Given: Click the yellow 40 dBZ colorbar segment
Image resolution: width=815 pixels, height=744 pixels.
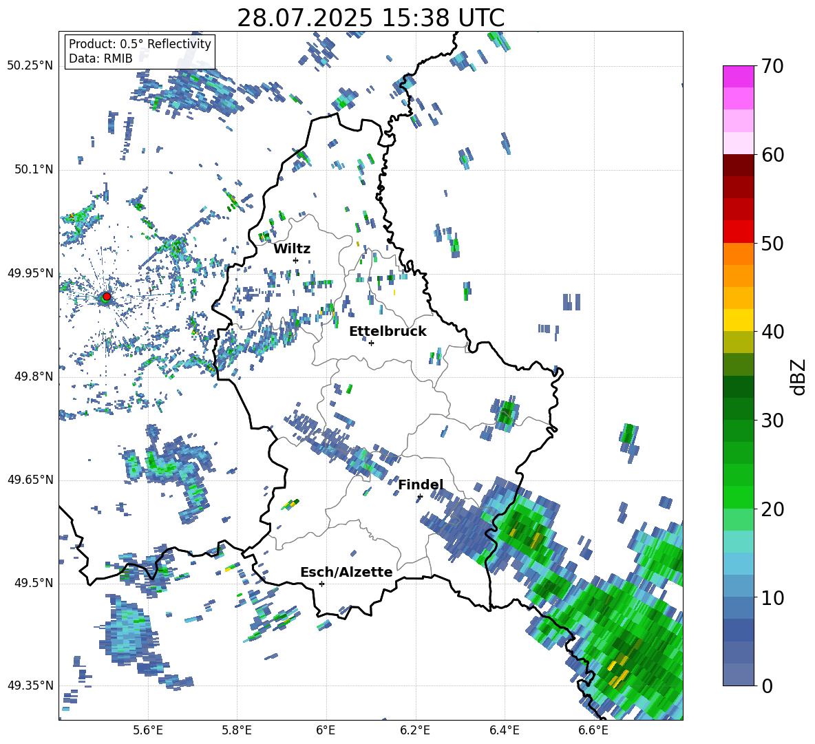Looking at the screenshot, I should click(x=738, y=320).
